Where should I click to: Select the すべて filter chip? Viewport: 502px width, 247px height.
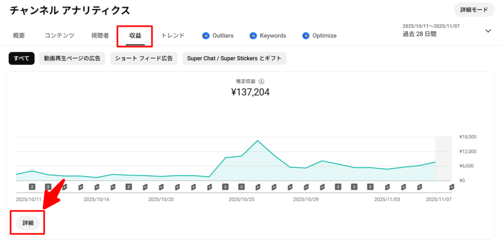[22, 59]
